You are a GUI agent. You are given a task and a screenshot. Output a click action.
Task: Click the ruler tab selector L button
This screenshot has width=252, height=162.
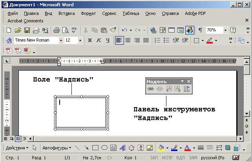pos(7,61)
